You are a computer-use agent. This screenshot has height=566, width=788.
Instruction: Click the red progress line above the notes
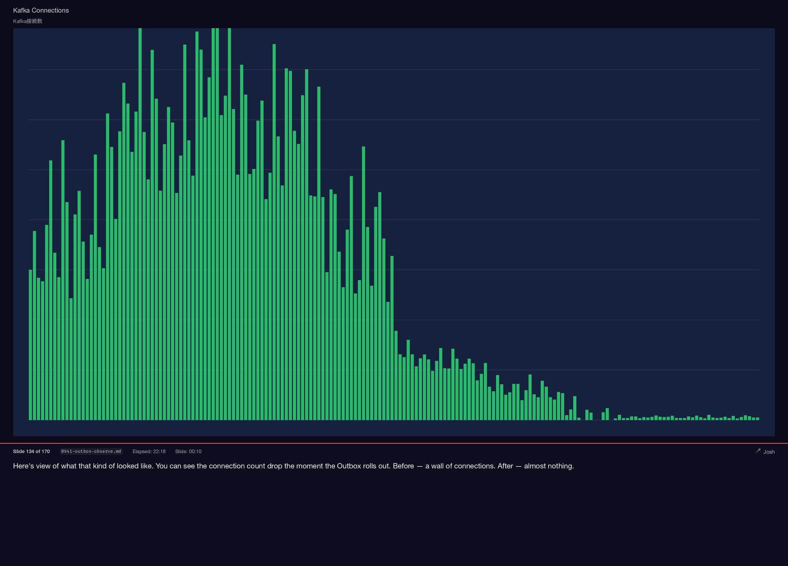click(394, 443)
